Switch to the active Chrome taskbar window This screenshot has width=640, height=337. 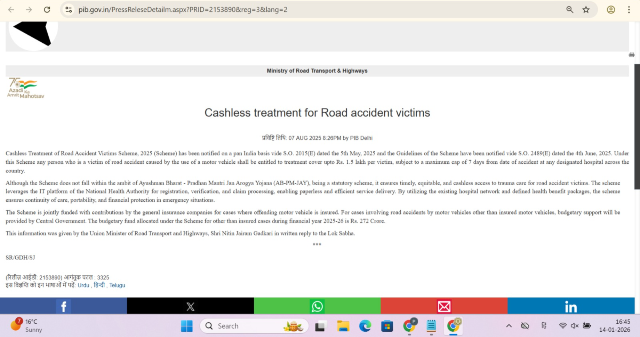point(453,325)
